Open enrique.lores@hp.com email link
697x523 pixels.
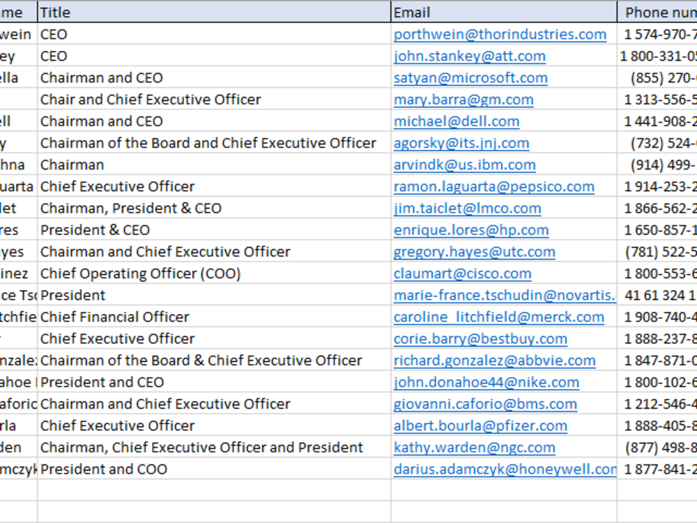471,230
